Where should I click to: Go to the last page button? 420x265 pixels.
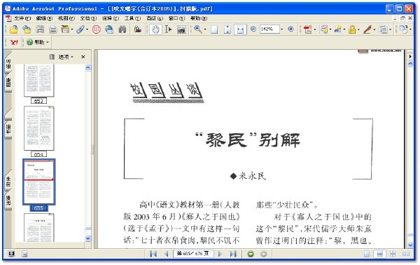pyautogui.click(x=233, y=254)
